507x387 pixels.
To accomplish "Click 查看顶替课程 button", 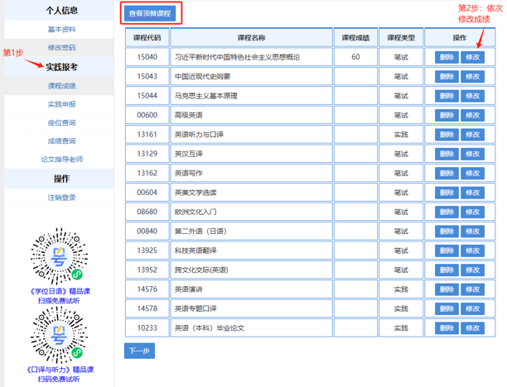I will click(150, 14).
